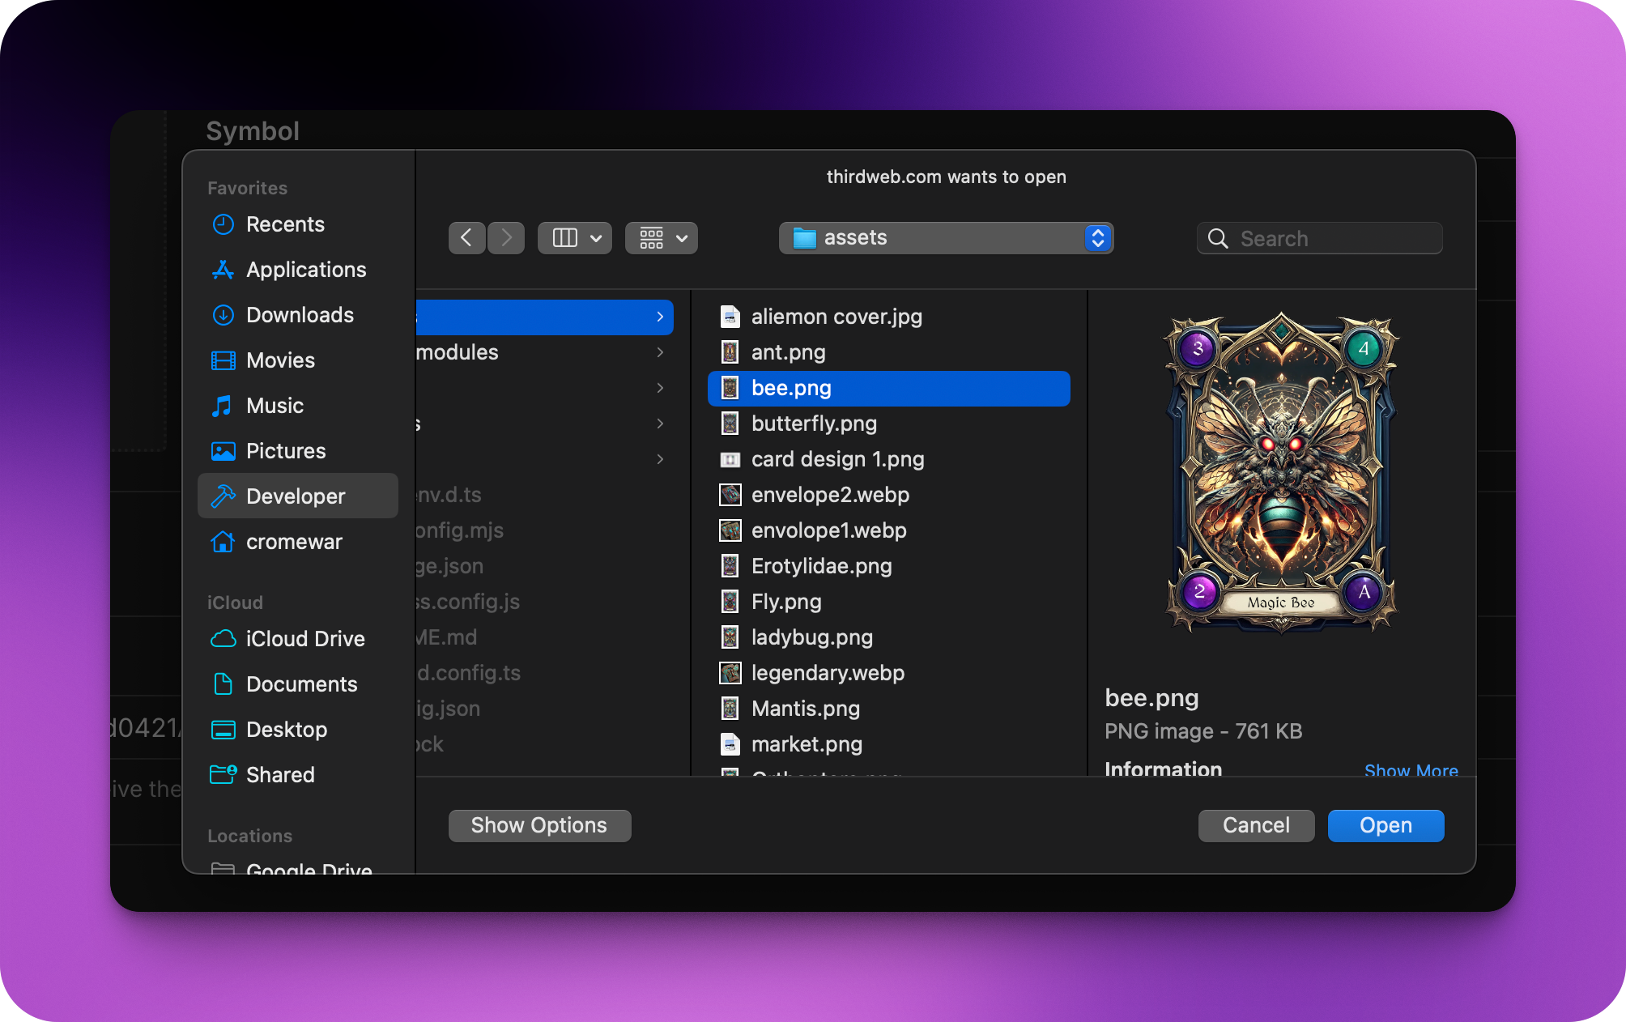The height and width of the screenshot is (1022, 1626).
Task: Select the cromewar home folder
Action: coord(294,542)
